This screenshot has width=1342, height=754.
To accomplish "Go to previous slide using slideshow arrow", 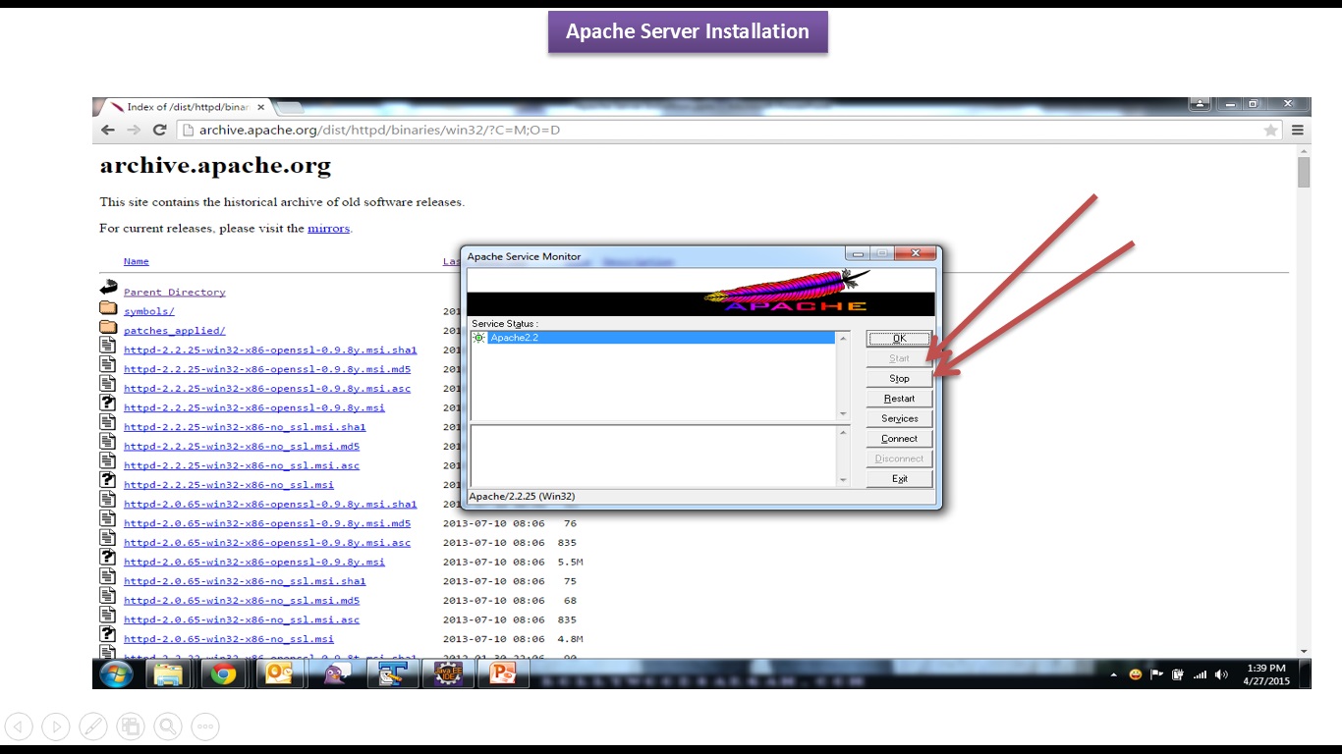I will click(x=19, y=727).
